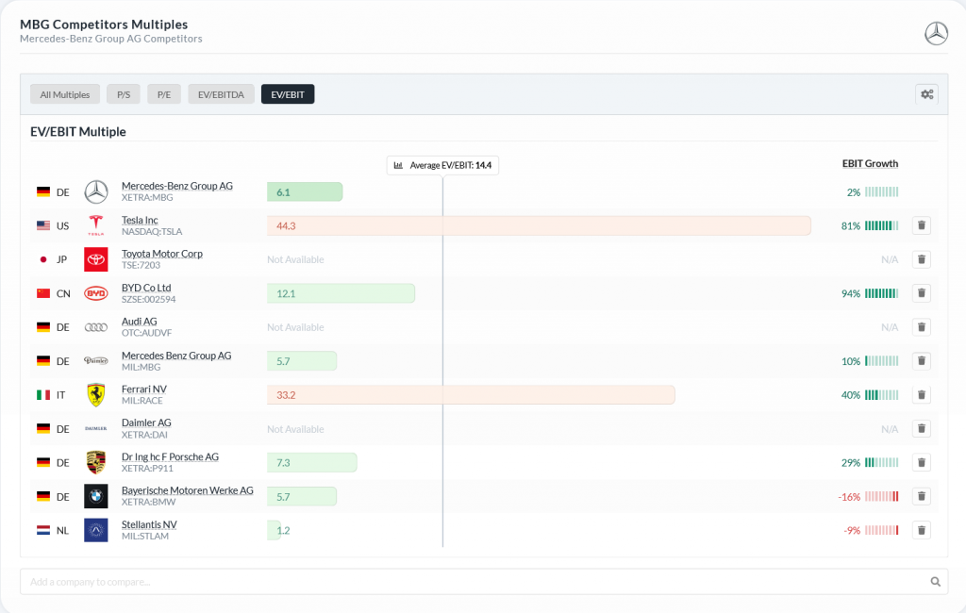966x613 pixels.
Task: Click the Mercedes Benz Group AG MIL:MBG name
Action: 176,356
